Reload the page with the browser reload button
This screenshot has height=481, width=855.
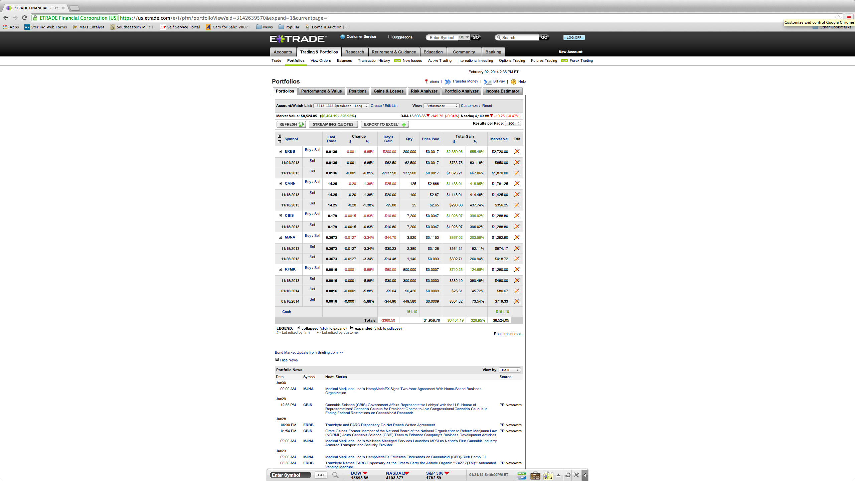[x=24, y=18]
